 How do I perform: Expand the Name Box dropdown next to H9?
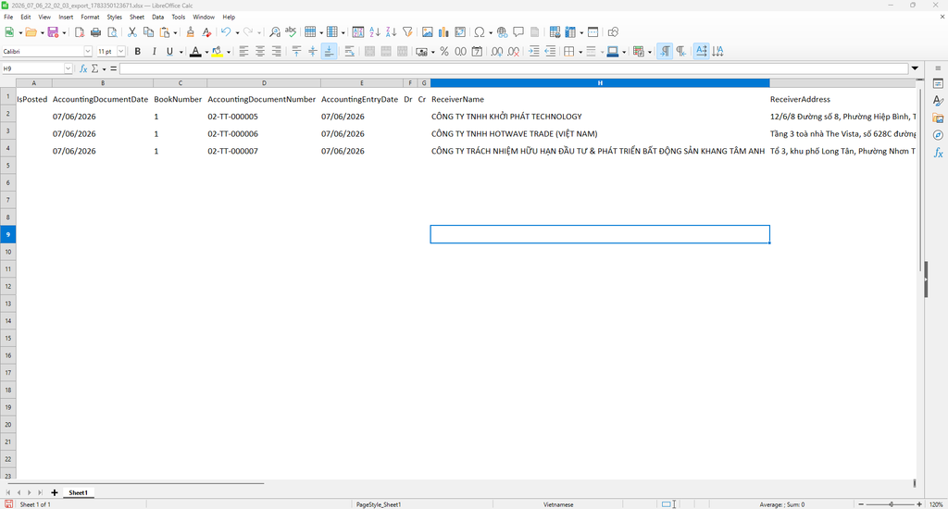[68, 68]
